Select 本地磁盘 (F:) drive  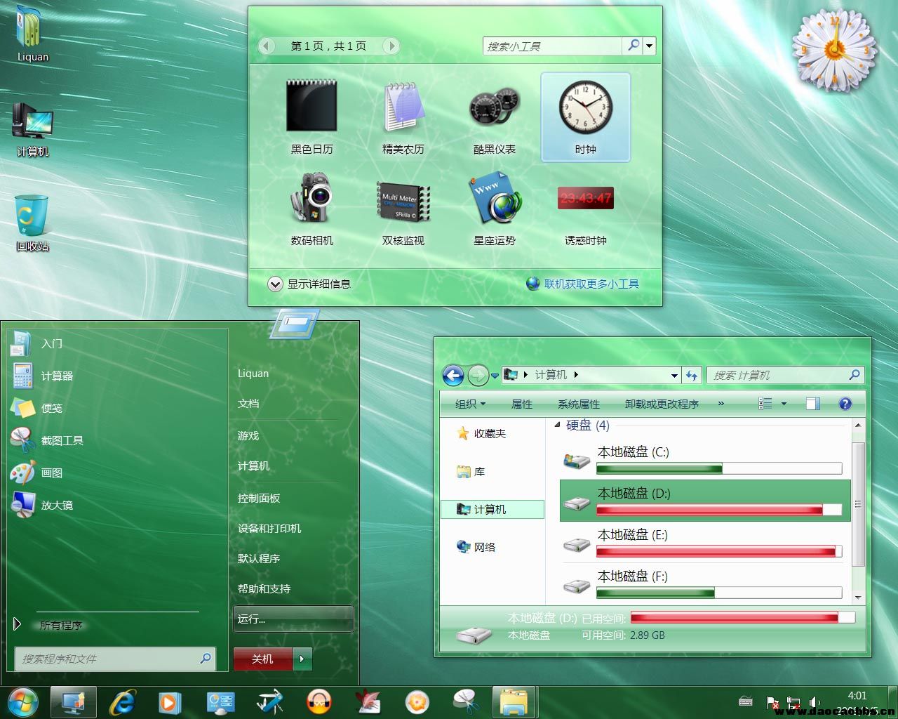click(705, 584)
